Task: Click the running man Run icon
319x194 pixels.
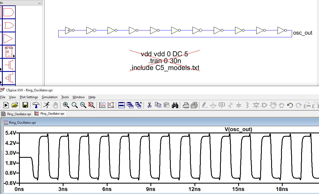Action: [x=46, y=105]
